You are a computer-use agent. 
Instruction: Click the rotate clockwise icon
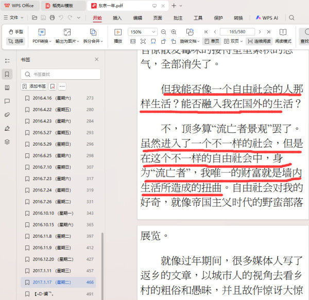174,41
